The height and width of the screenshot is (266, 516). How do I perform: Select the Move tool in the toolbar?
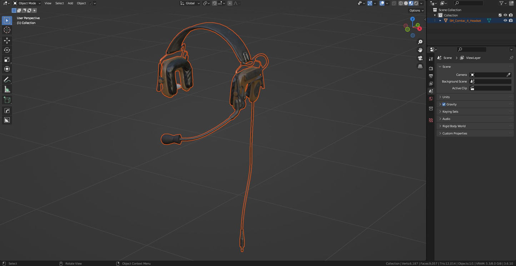pyautogui.click(x=7, y=40)
